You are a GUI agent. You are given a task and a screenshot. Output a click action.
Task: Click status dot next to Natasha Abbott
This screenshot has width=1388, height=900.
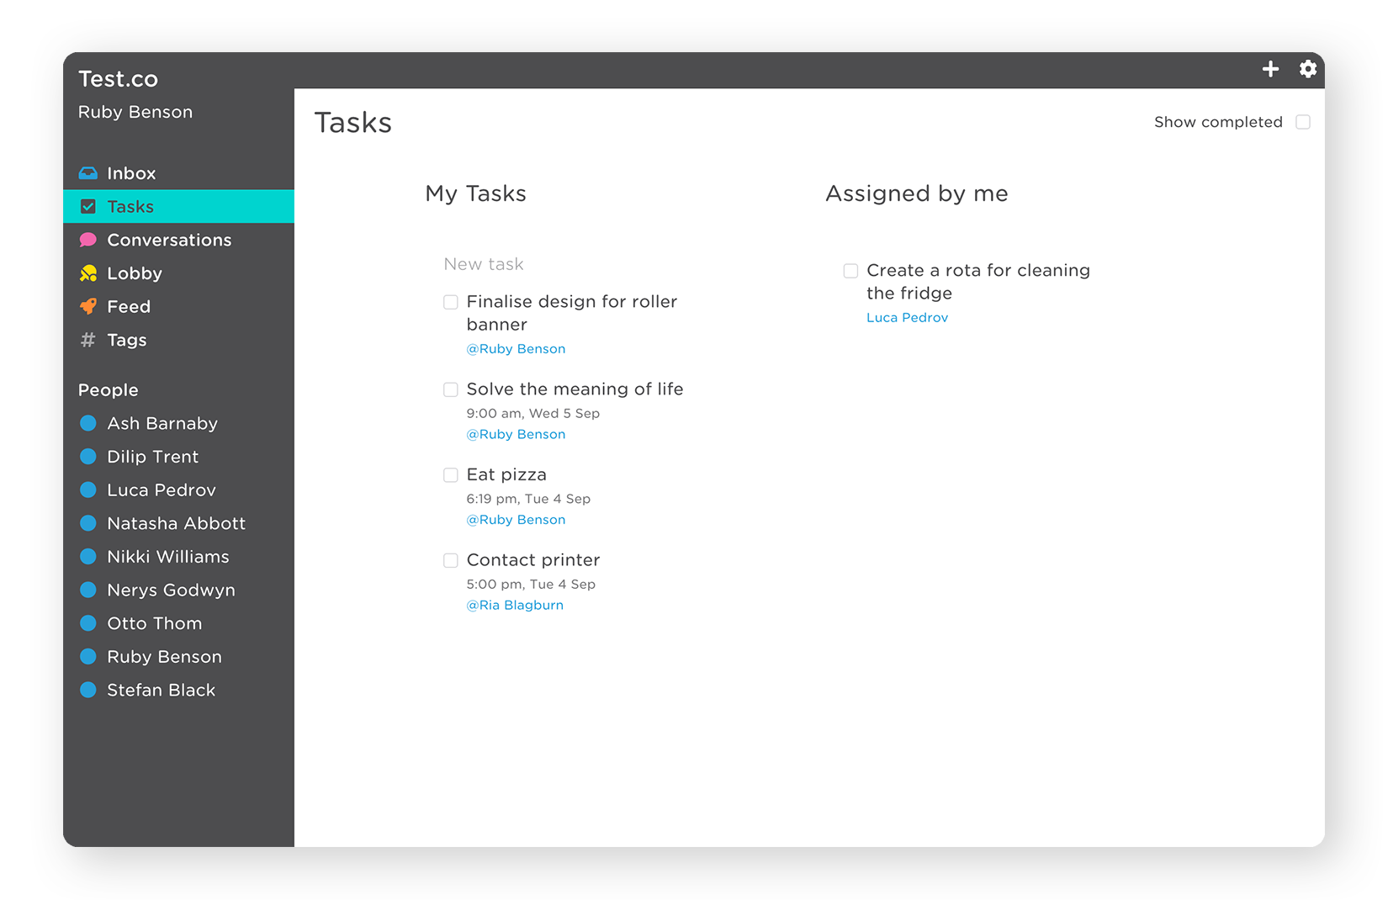click(87, 523)
